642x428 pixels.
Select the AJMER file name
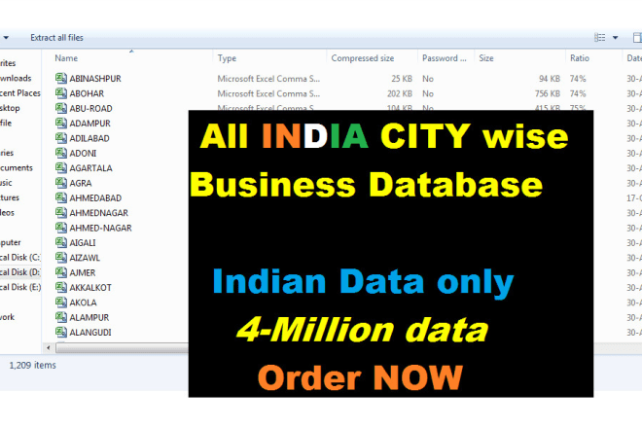[83, 272]
